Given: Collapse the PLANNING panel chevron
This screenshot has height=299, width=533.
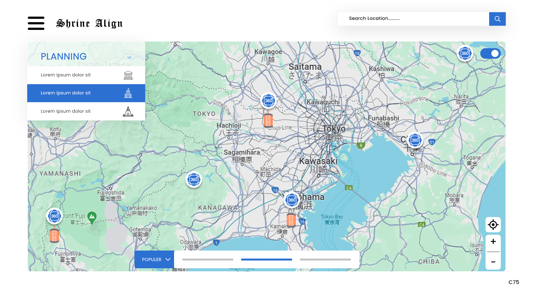Looking at the screenshot, I should tap(129, 57).
